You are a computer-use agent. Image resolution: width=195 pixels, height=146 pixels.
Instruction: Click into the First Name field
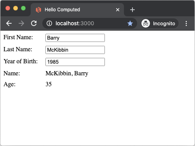click(x=75, y=38)
